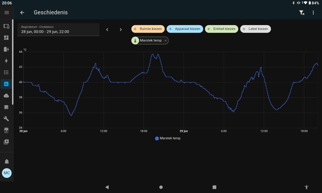Open the wrench developer tools sidebar item

tap(6, 119)
